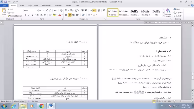Click Replace in Editing group

point(178,12)
